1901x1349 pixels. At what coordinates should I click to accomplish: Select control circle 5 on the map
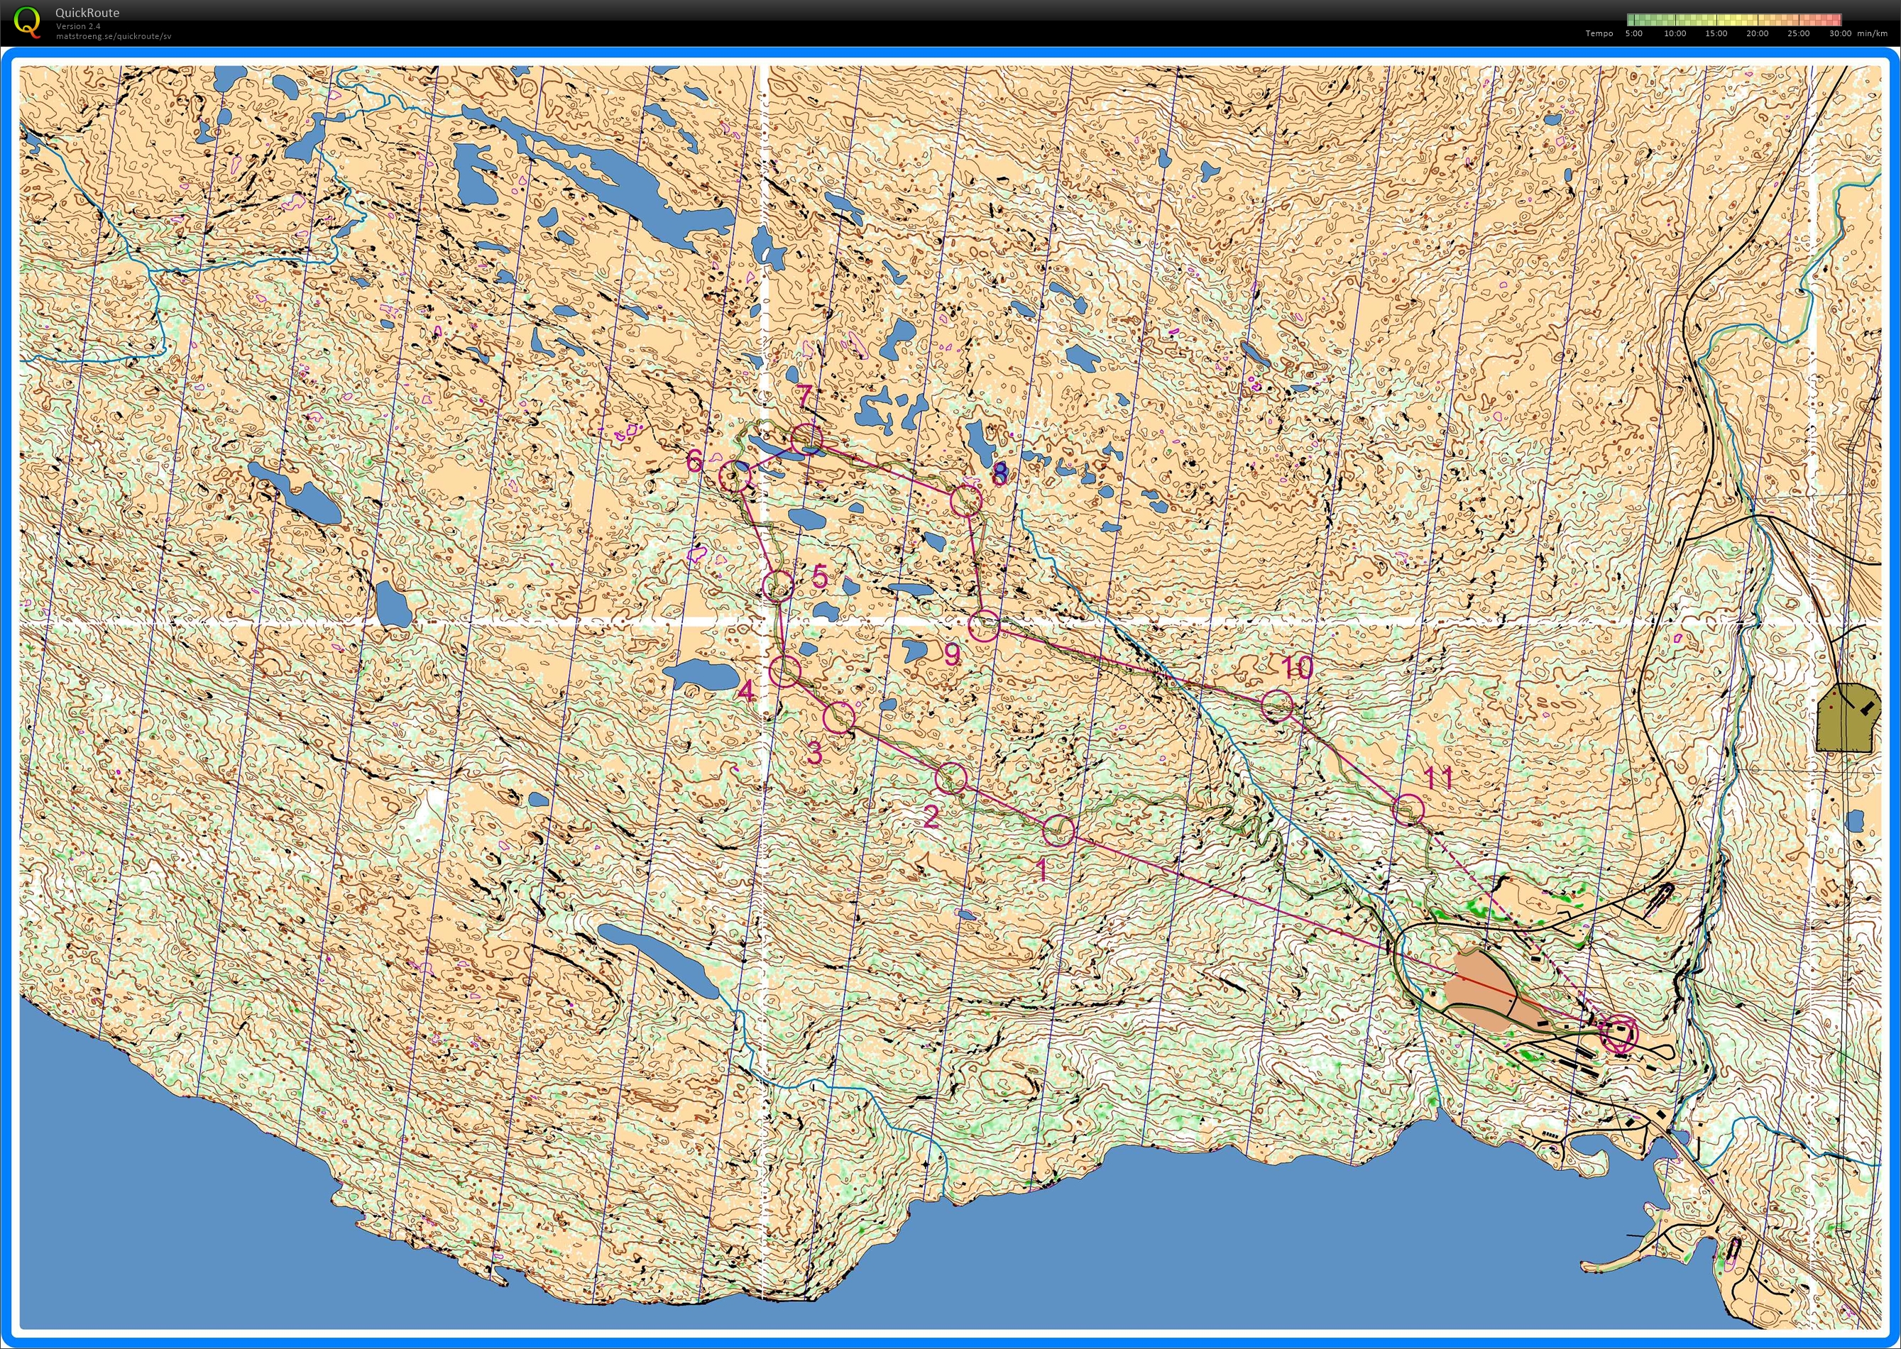pos(779,585)
